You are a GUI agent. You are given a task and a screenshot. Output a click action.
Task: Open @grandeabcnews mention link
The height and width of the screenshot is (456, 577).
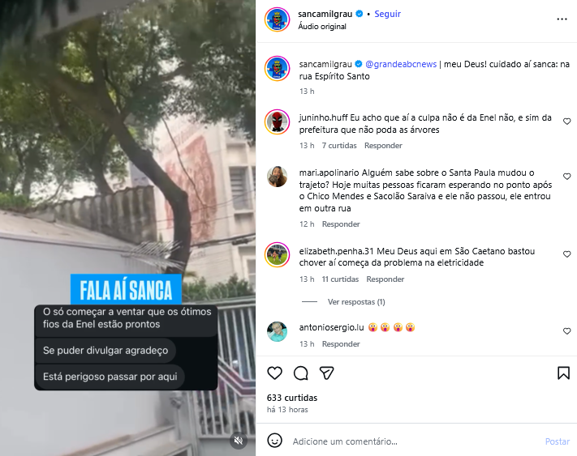(401, 64)
